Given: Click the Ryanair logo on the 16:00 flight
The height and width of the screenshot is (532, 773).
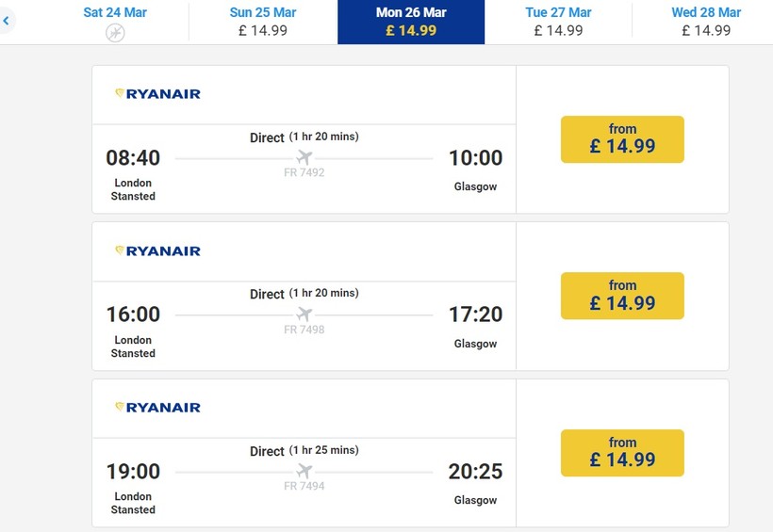Looking at the screenshot, I should pos(157,250).
